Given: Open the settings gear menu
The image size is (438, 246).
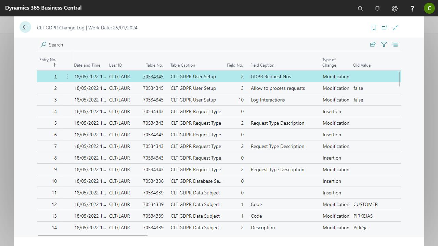Looking at the screenshot, I should (395, 9).
